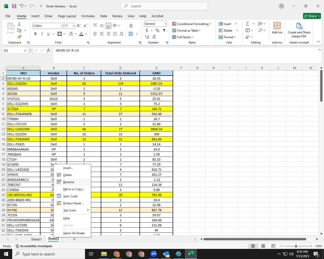Click the Undo arrow icon
This screenshot has width=324, height=259.
point(21,6)
